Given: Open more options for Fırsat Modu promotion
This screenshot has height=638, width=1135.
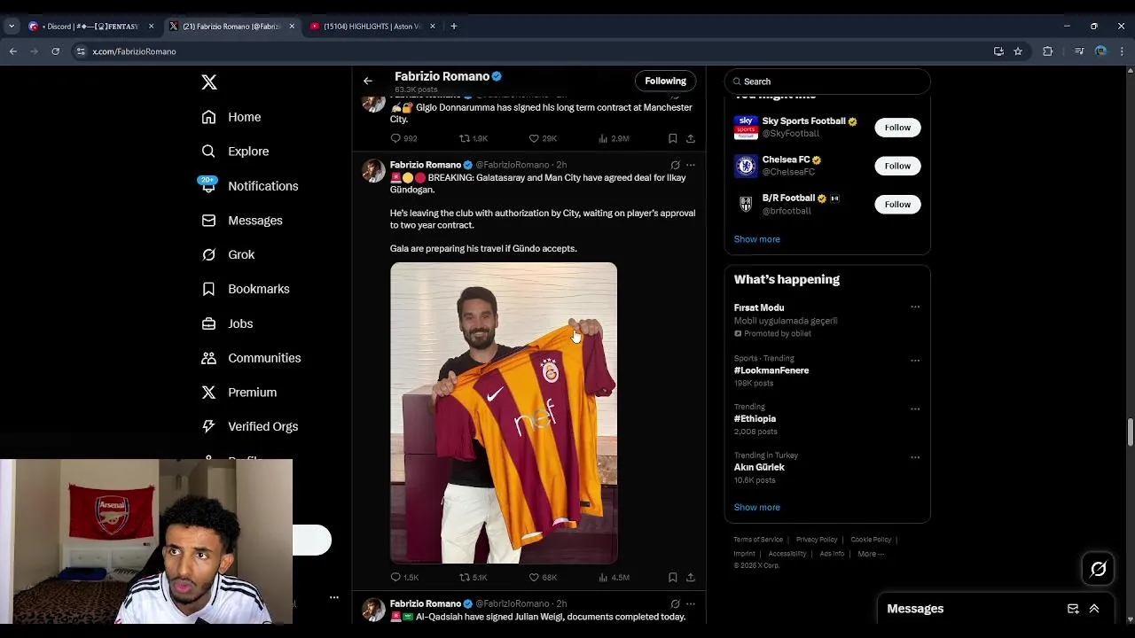Looking at the screenshot, I should pyautogui.click(x=915, y=307).
